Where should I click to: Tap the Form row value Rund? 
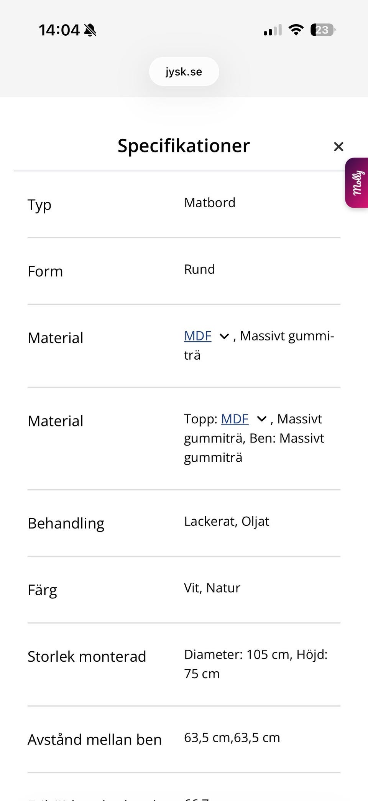pyautogui.click(x=199, y=269)
